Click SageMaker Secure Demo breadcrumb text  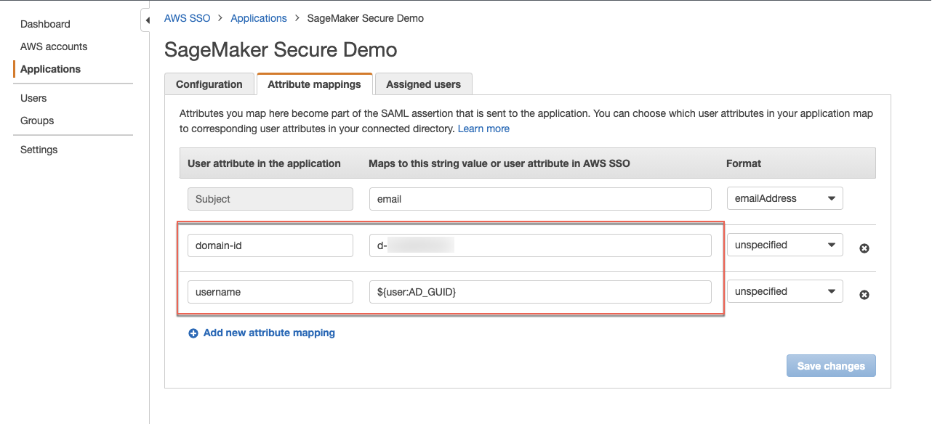point(366,18)
